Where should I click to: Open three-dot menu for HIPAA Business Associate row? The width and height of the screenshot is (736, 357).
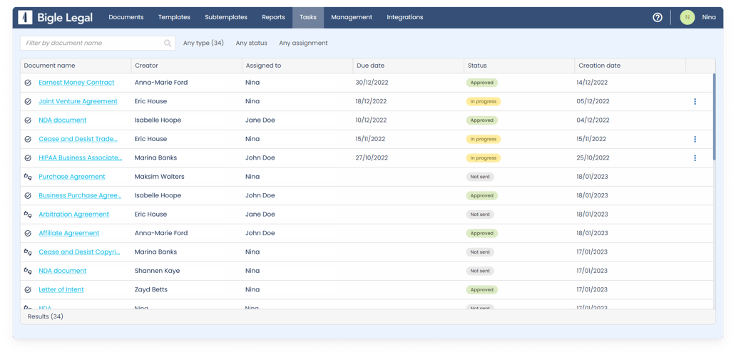(x=695, y=158)
